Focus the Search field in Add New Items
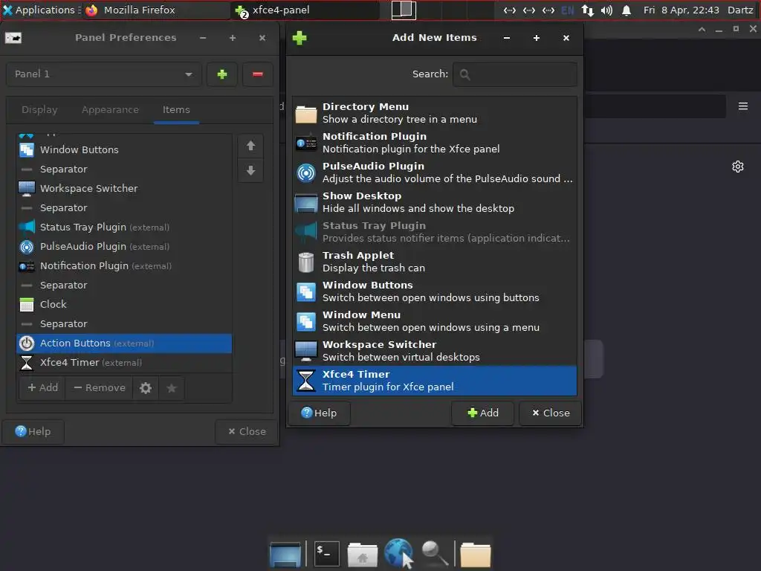761x571 pixels. pos(515,74)
